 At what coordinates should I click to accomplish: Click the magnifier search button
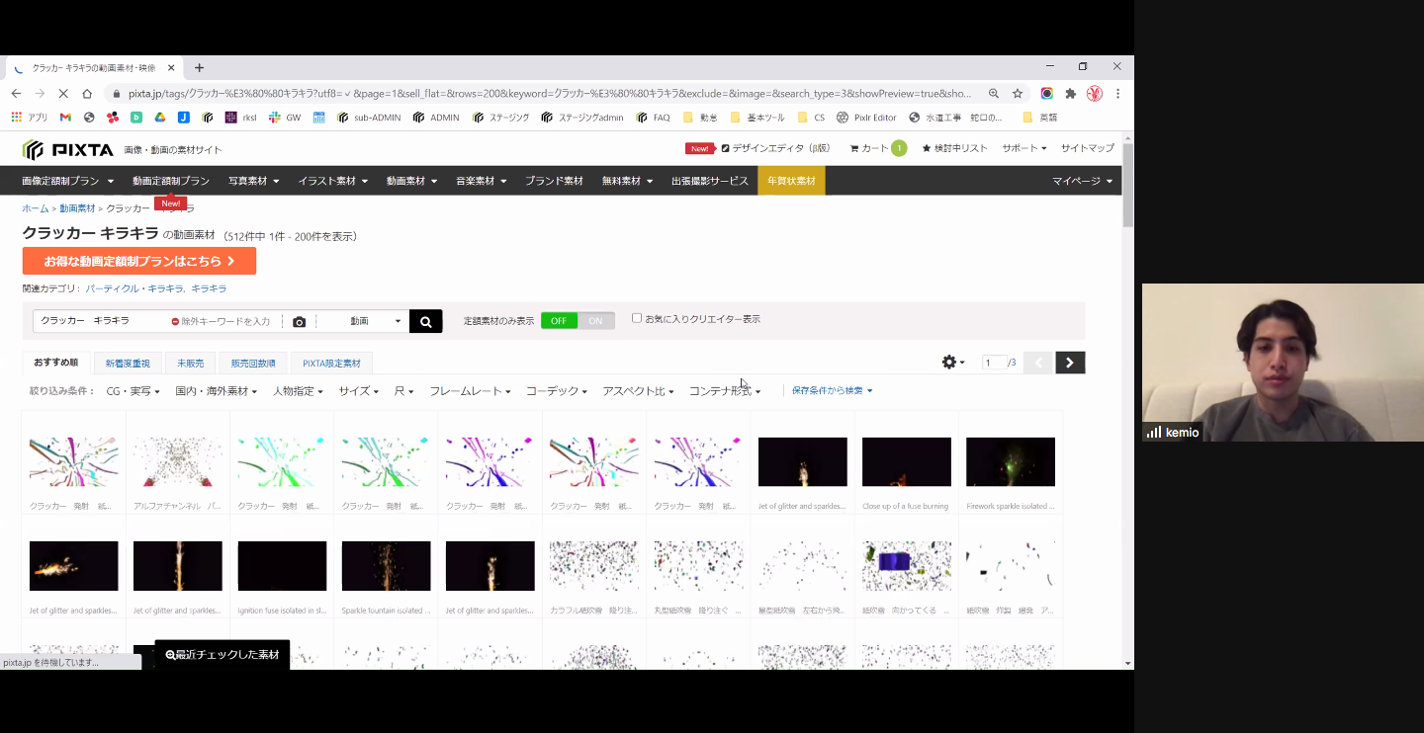pyautogui.click(x=425, y=321)
